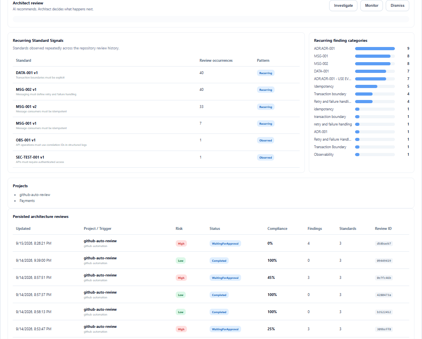
Task: Click the Monitor button
Action: coord(371,6)
